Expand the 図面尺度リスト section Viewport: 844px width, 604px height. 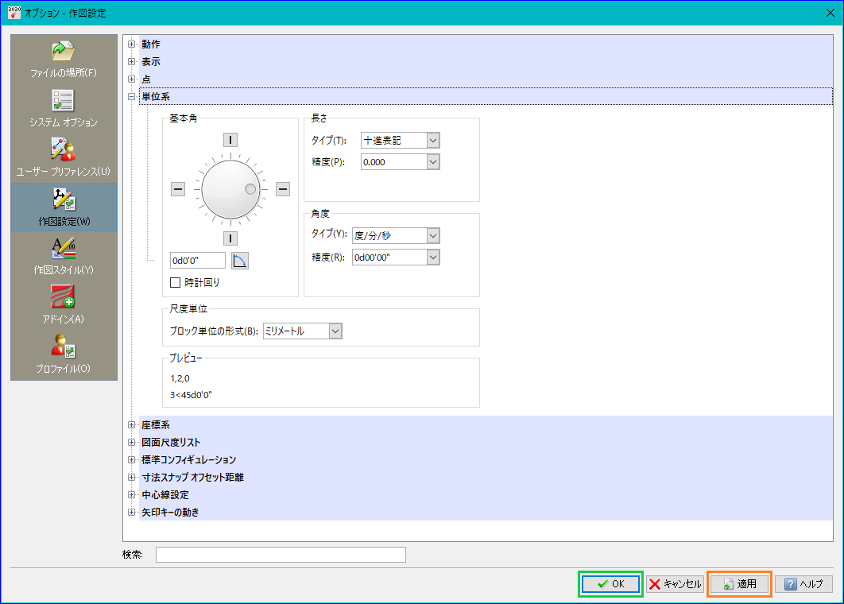click(x=131, y=443)
